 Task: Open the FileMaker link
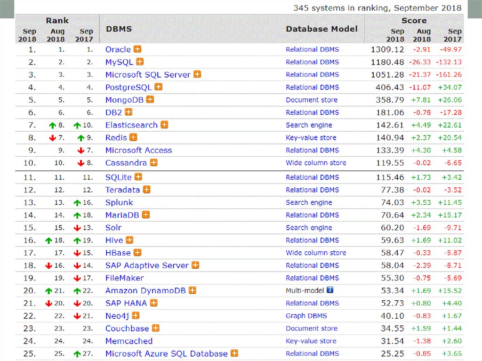click(124, 278)
